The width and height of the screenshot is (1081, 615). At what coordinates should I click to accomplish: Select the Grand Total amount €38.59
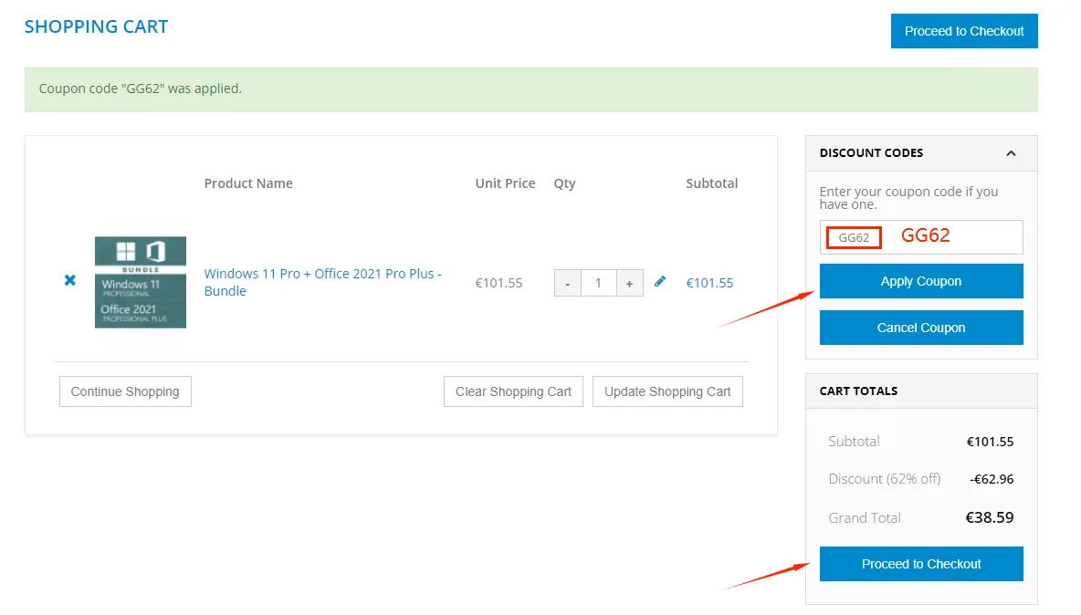click(x=990, y=517)
